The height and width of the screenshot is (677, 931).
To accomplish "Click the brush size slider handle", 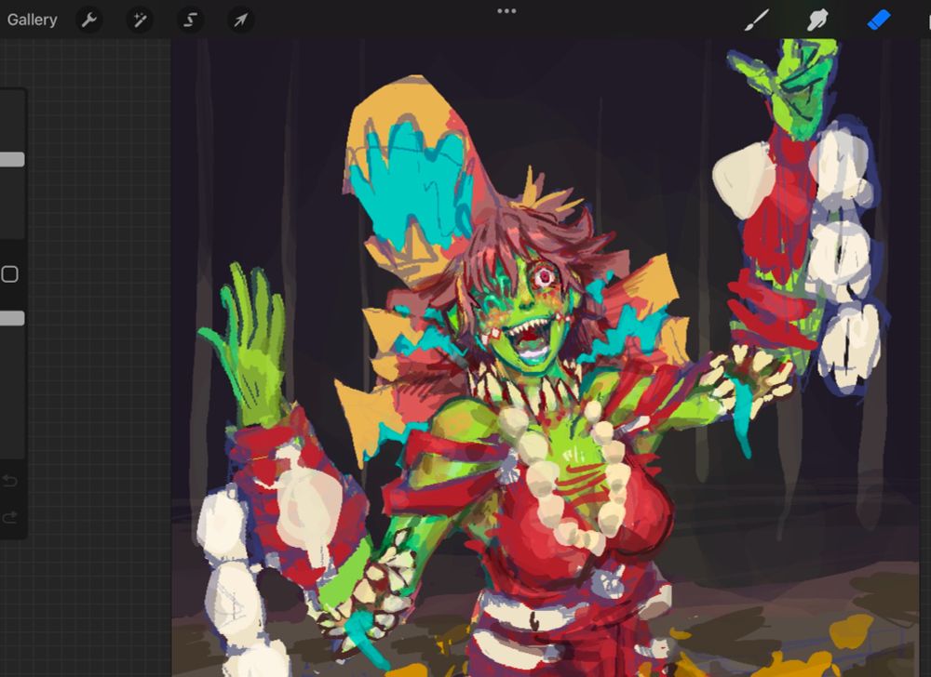I will (12, 159).
